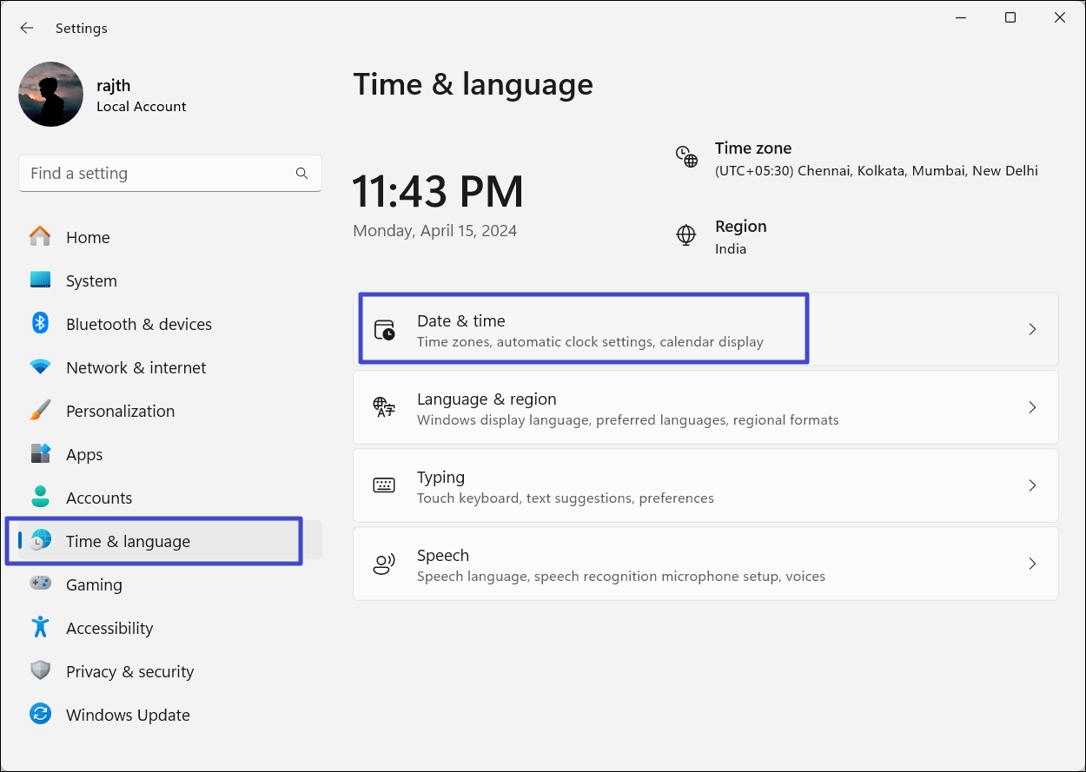Select the System icon in the sidebar
This screenshot has height=772, width=1086.
click(x=41, y=280)
